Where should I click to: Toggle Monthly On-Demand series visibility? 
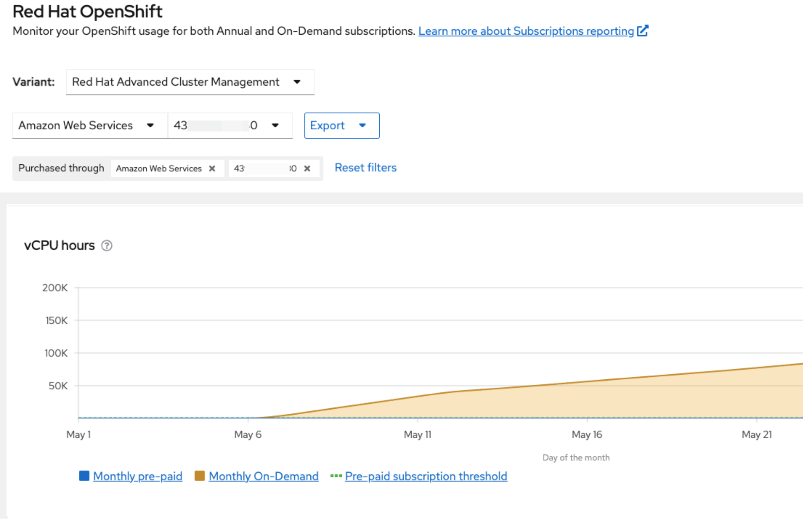(264, 476)
